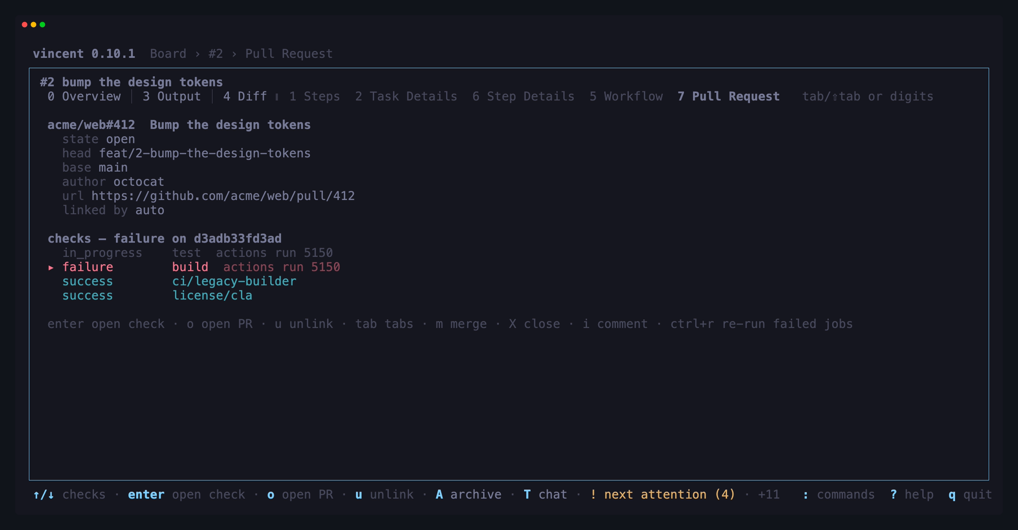Click the acme/web#412 PR title

179,125
